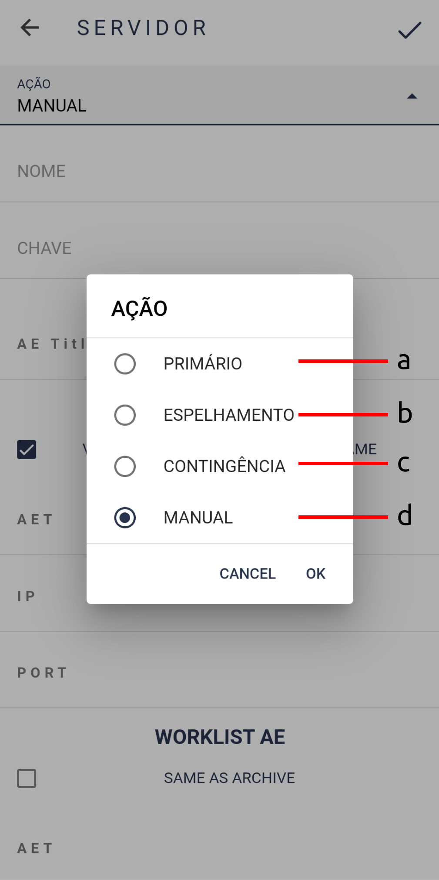Choose the CONTINGÊNCIA radio button
The height and width of the screenshot is (880, 439).
pyautogui.click(x=125, y=467)
